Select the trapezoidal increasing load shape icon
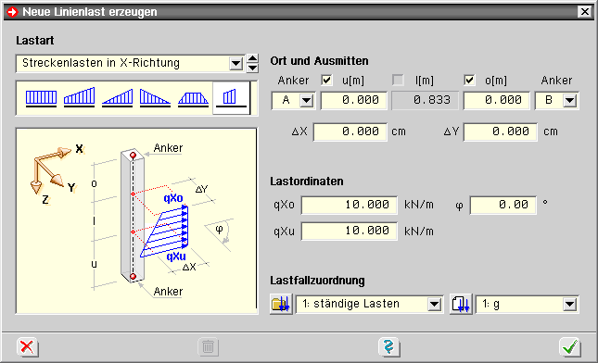The image size is (598, 363). click(80, 98)
